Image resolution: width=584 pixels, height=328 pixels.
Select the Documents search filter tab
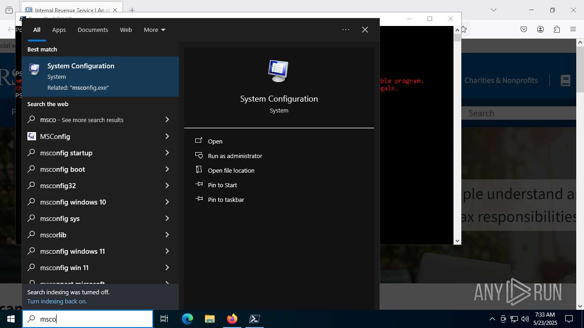click(93, 30)
